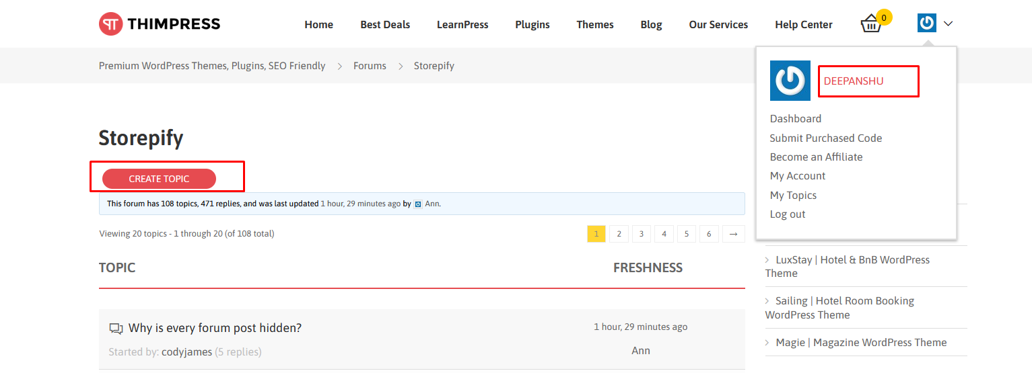Click the Create Topic button
Image resolution: width=1032 pixels, height=373 pixels.
click(x=159, y=179)
